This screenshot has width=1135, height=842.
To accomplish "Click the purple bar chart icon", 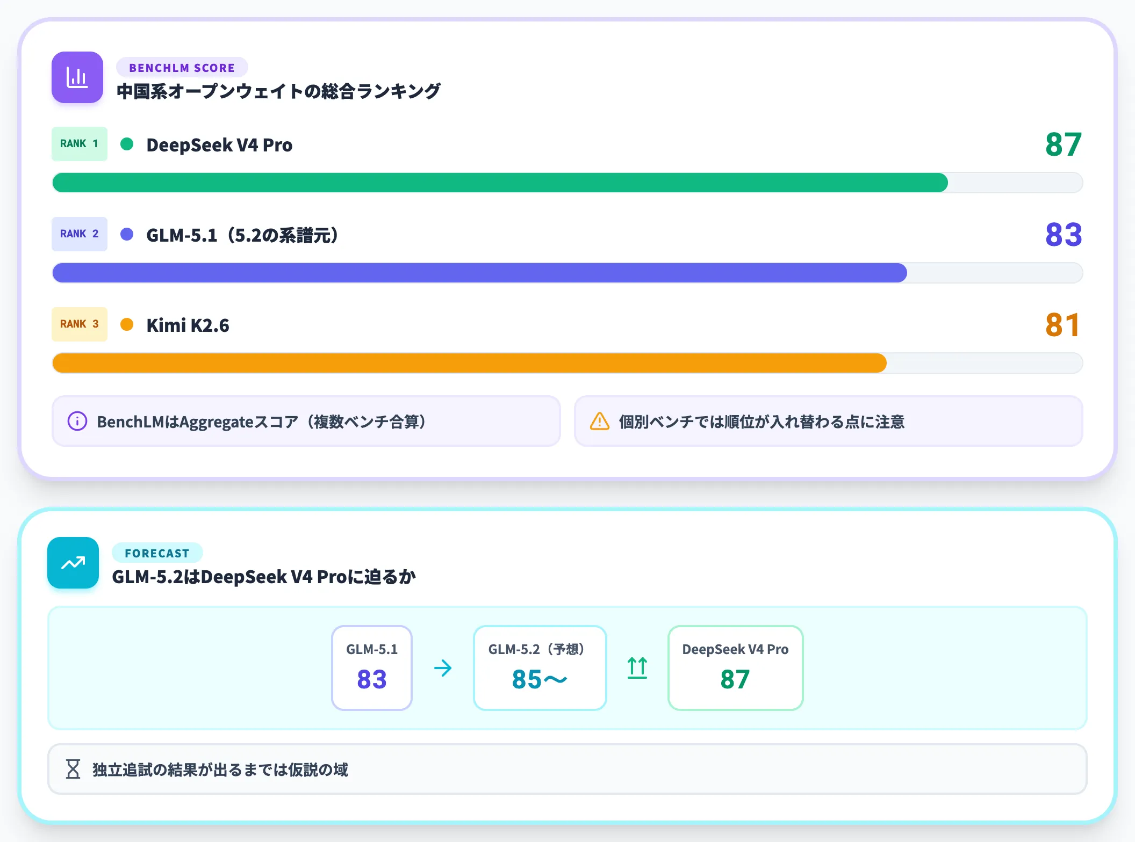I will coord(77,77).
